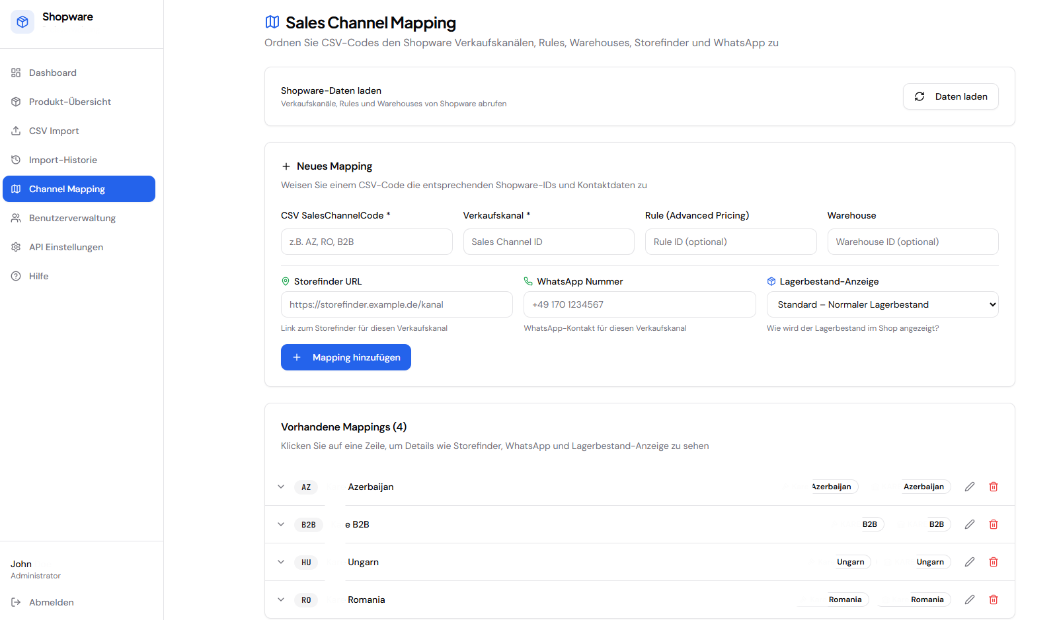
Task: Click the Daten laden button
Action: pos(951,96)
